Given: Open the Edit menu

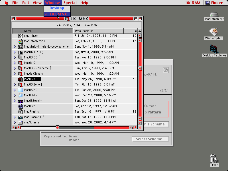Looking at the screenshot, I should point(26,3).
